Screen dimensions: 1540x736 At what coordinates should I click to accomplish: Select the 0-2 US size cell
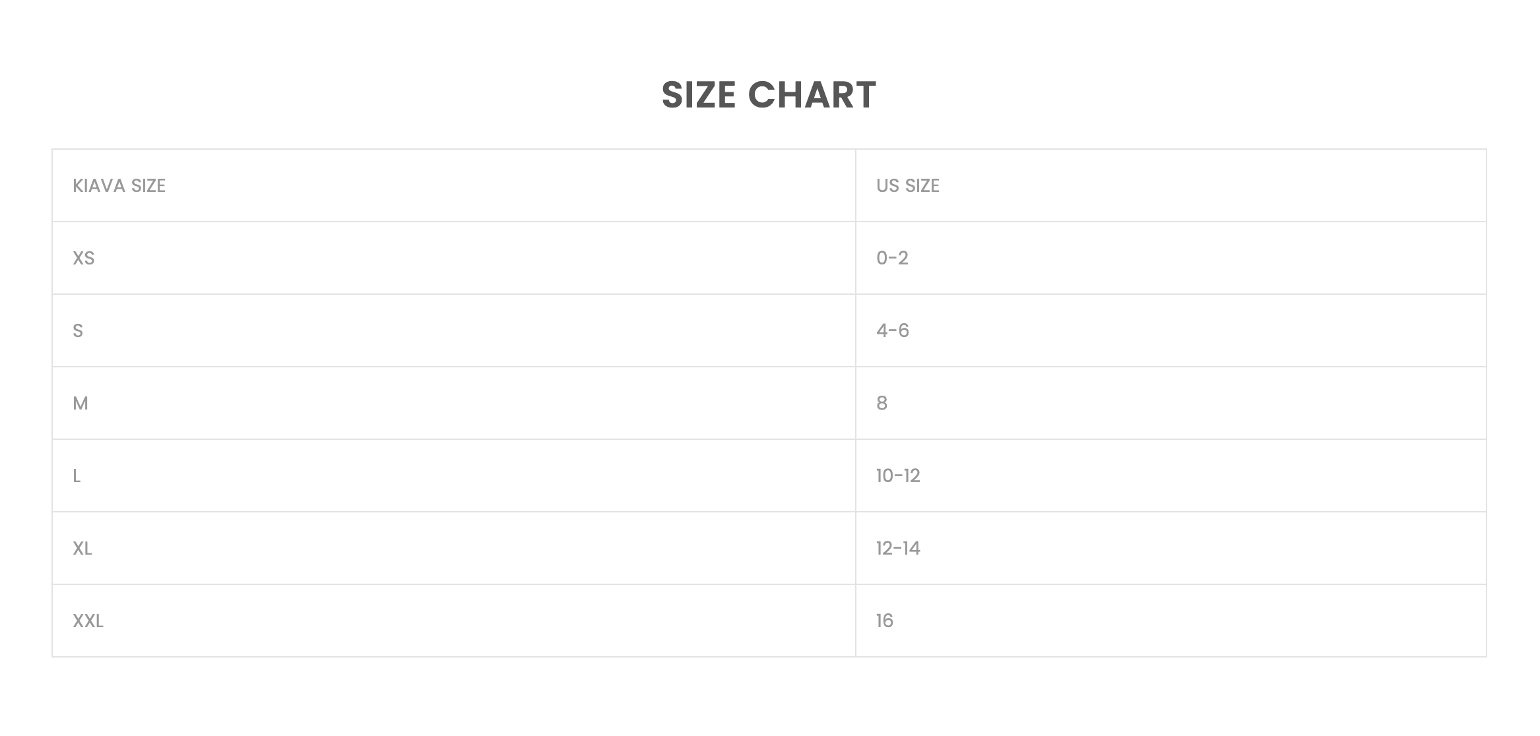(892, 259)
